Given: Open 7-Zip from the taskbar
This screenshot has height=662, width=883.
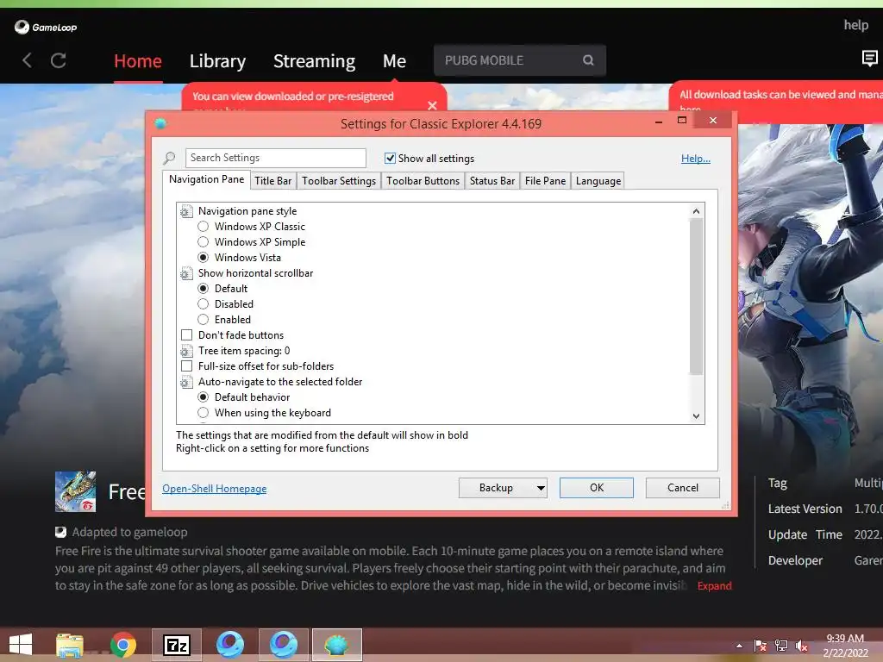Looking at the screenshot, I should [176, 645].
